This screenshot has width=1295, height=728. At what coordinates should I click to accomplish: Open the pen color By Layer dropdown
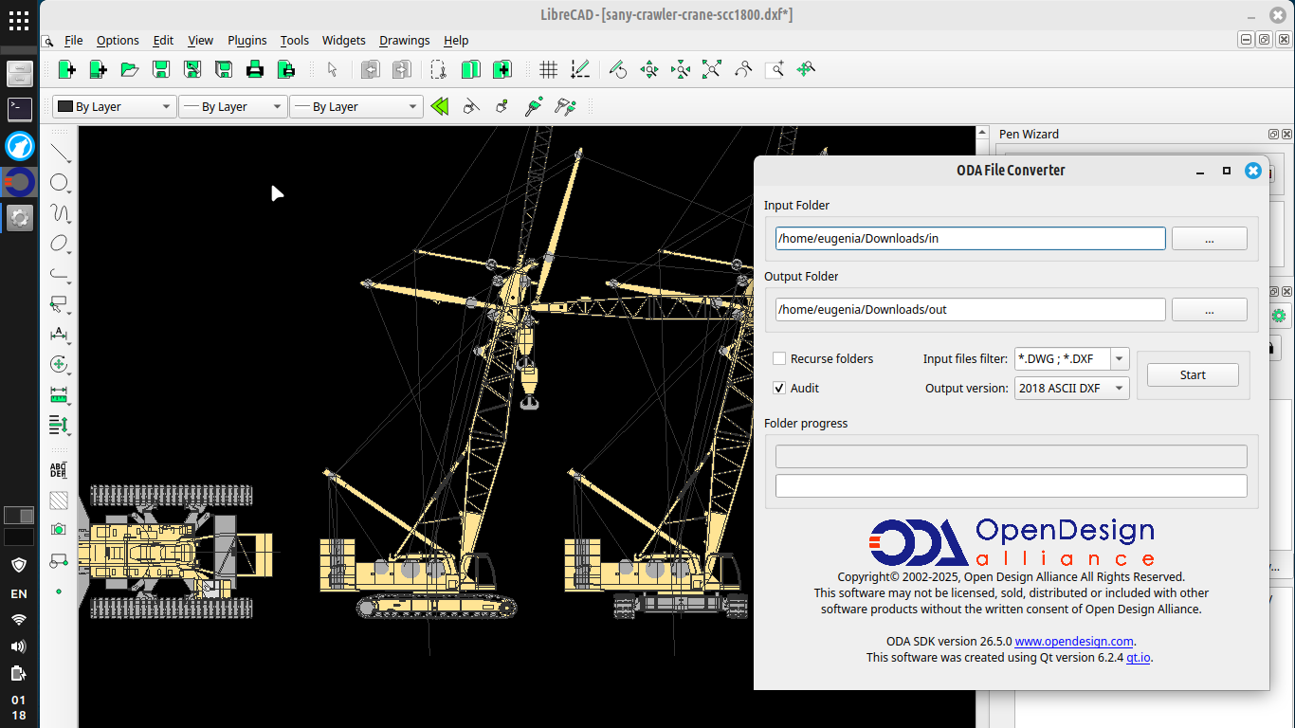tap(115, 106)
